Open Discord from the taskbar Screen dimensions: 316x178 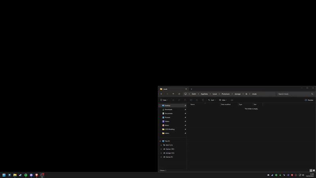point(31,175)
